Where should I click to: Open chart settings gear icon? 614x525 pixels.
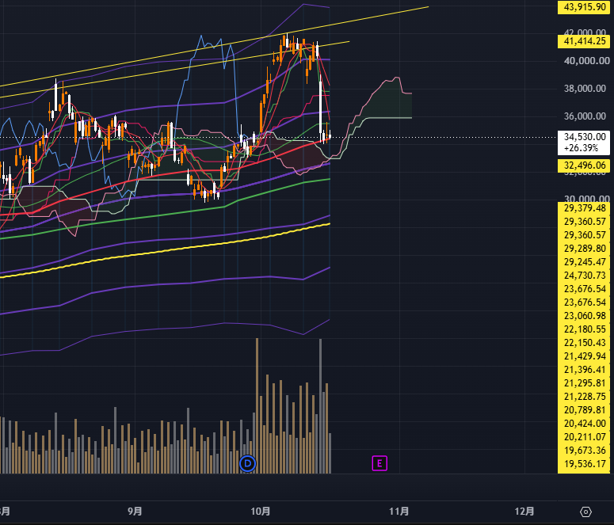tap(585, 512)
